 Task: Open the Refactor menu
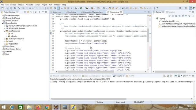coord(21,5)
